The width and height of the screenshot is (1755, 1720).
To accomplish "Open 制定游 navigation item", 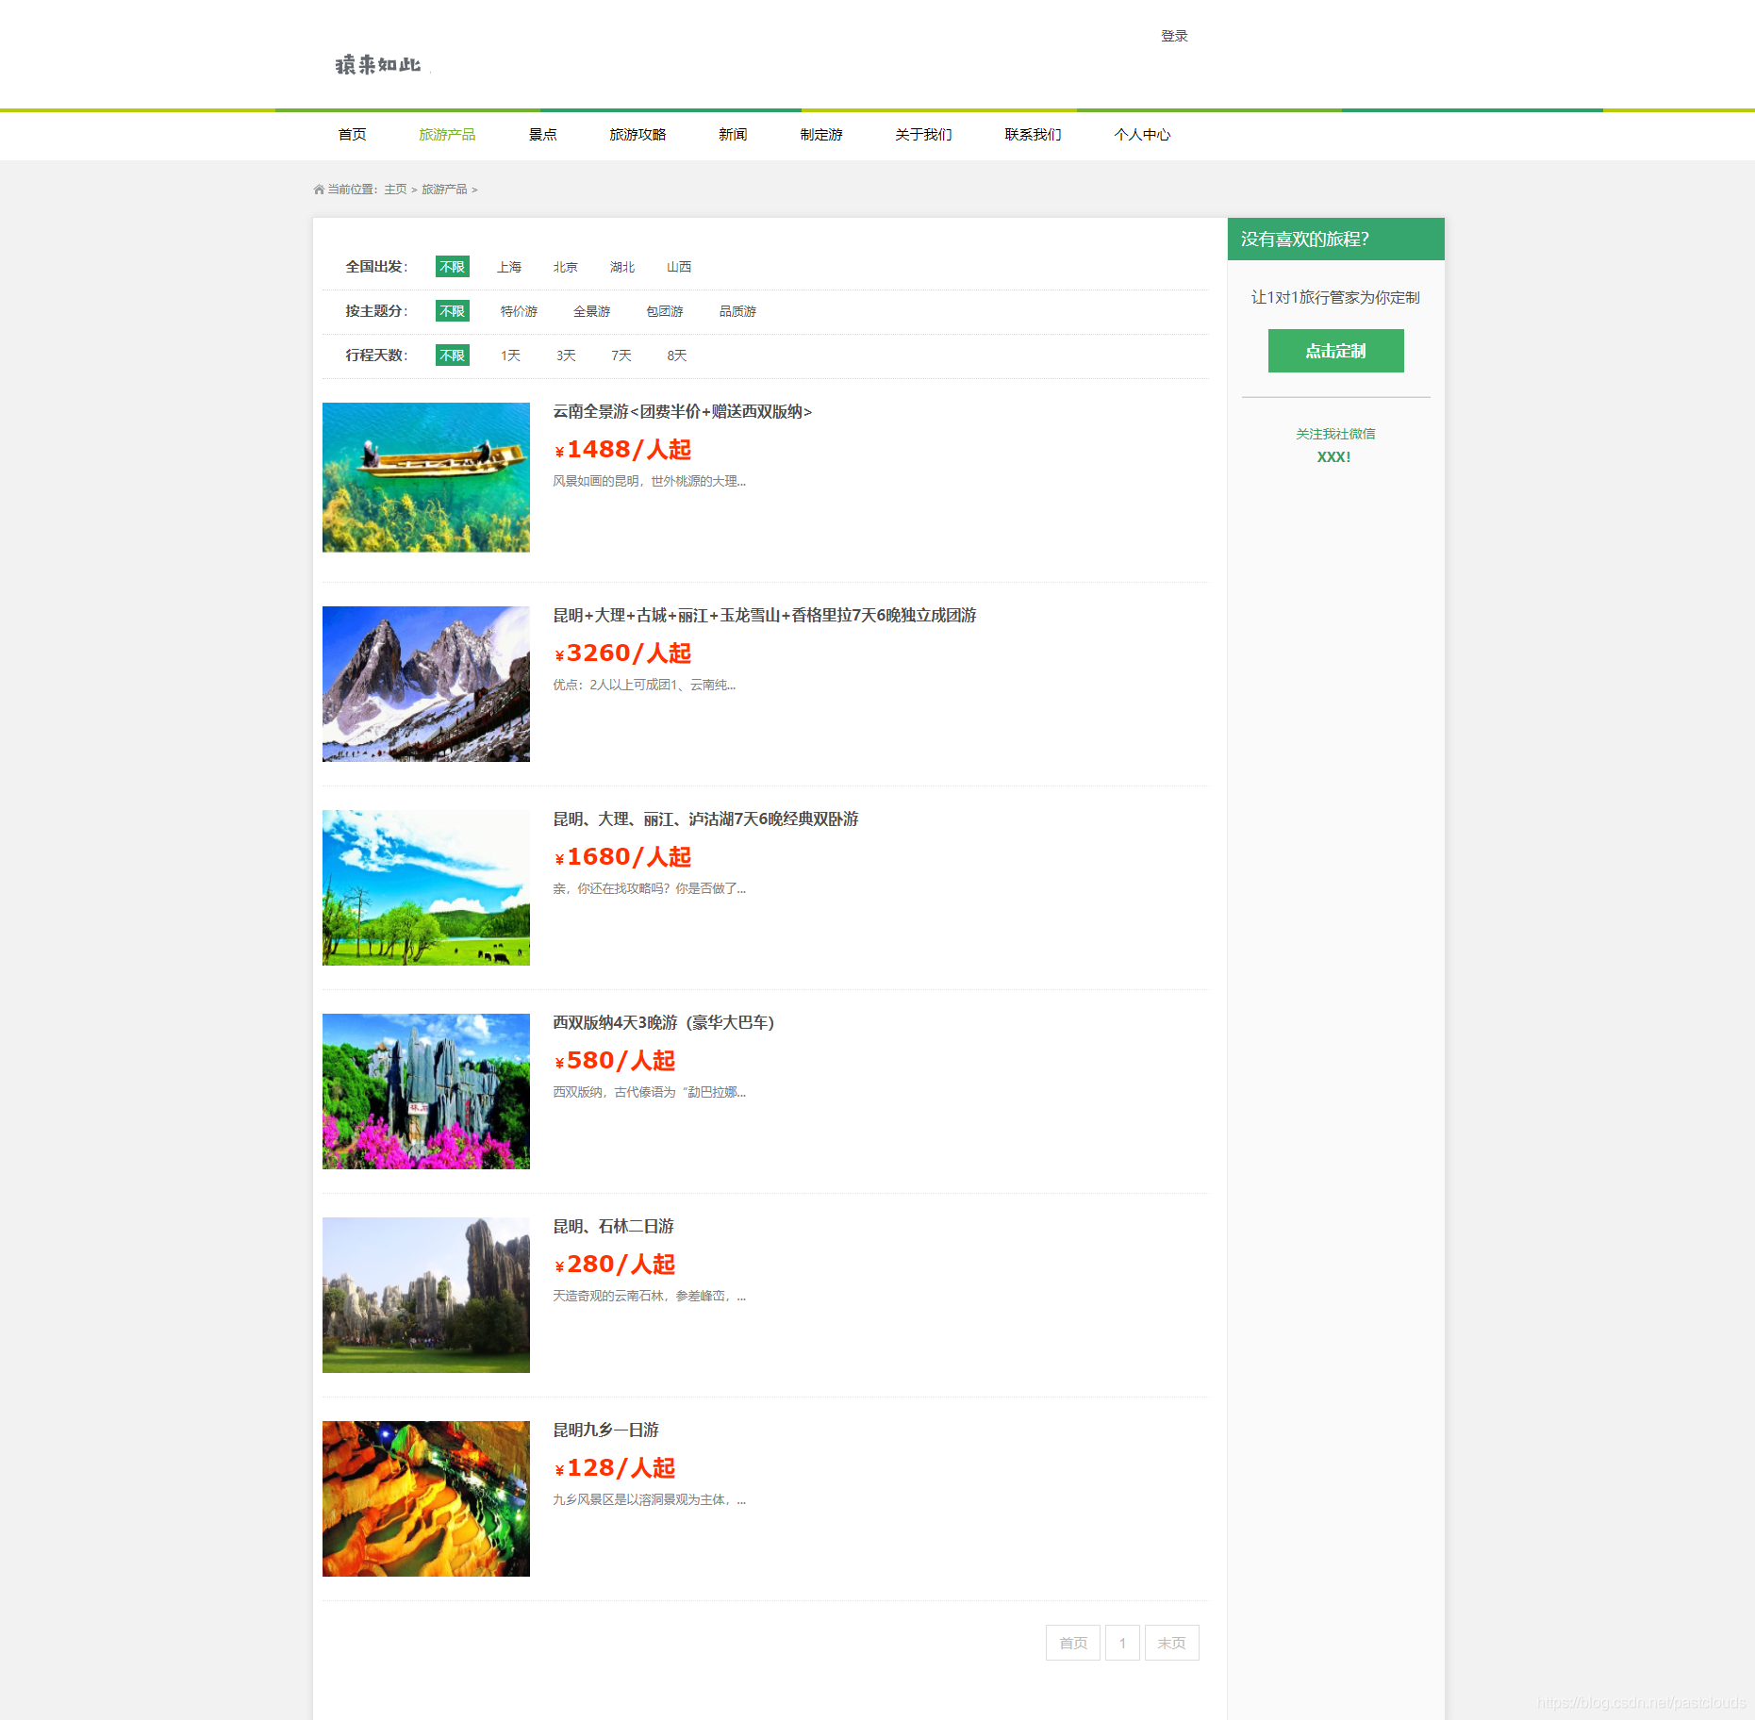I will tap(821, 135).
